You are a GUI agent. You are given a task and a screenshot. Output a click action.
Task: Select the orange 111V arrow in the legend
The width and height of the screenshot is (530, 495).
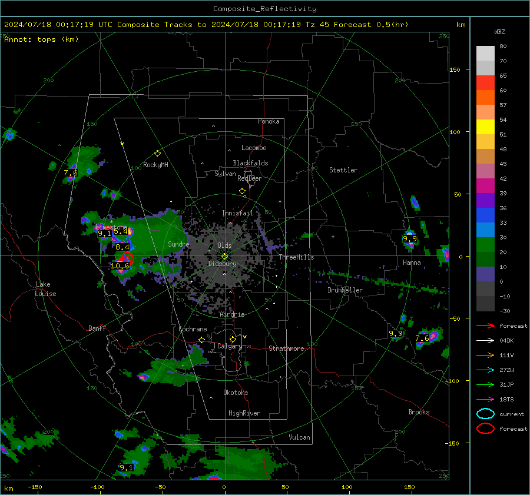coord(485,355)
